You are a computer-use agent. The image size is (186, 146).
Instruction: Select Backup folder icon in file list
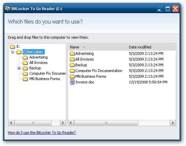(72, 65)
